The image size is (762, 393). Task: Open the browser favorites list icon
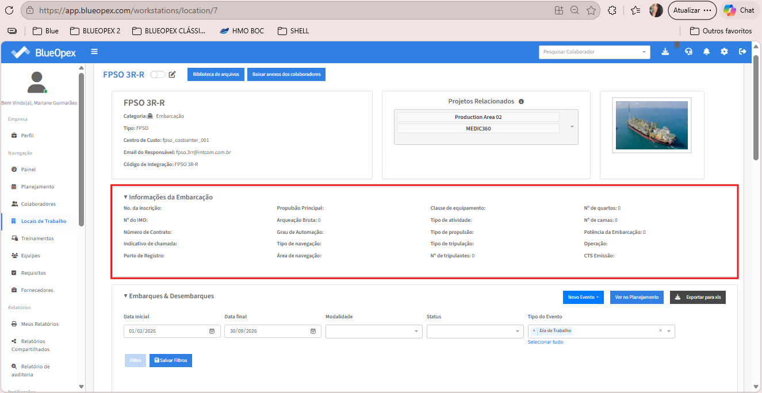(x=635, y=10)
